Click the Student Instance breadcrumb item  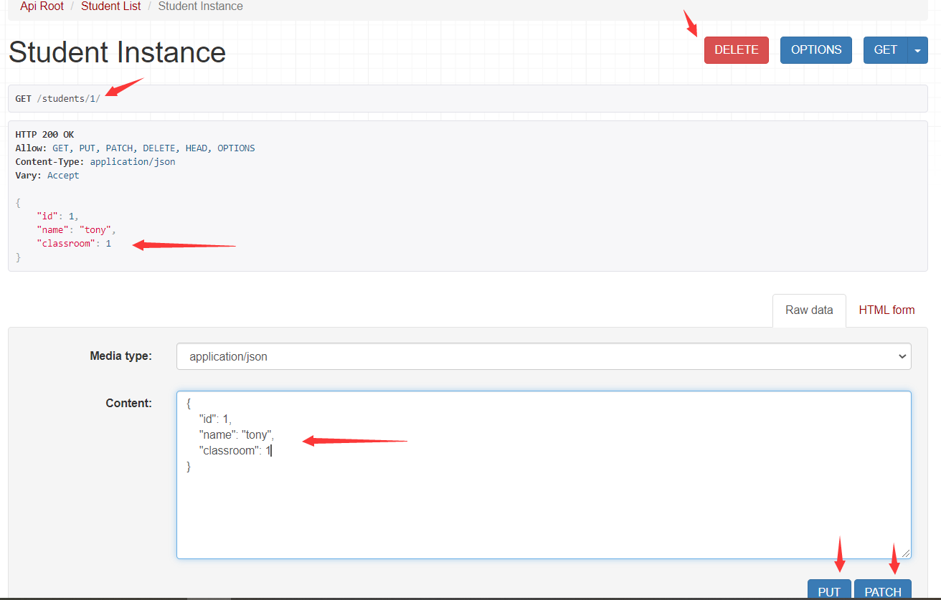[x=200, y=6]
